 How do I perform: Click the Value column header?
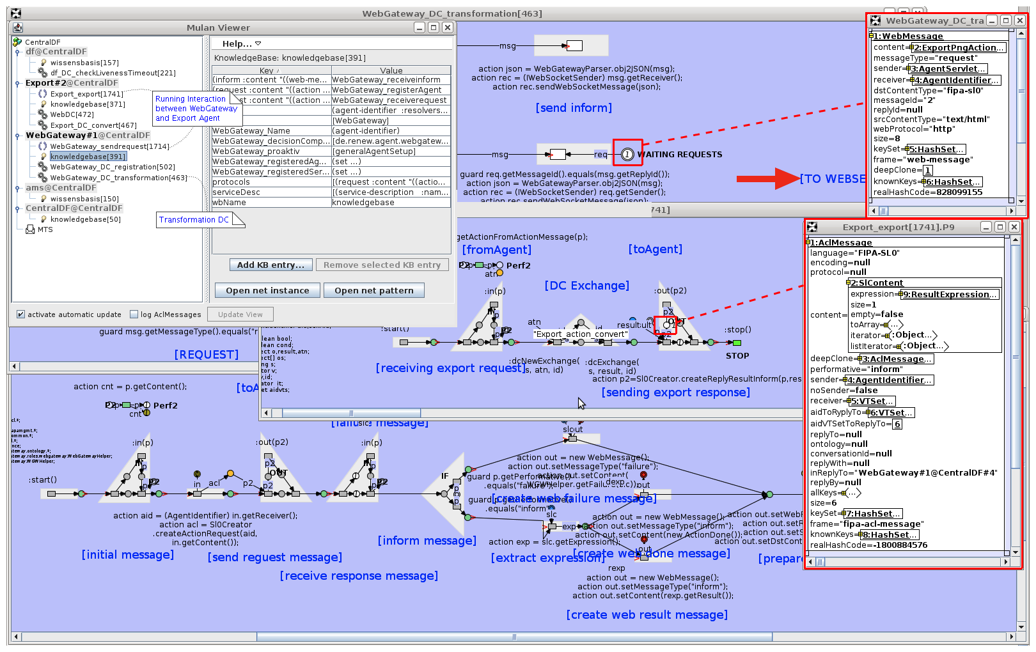click(391, 70)
